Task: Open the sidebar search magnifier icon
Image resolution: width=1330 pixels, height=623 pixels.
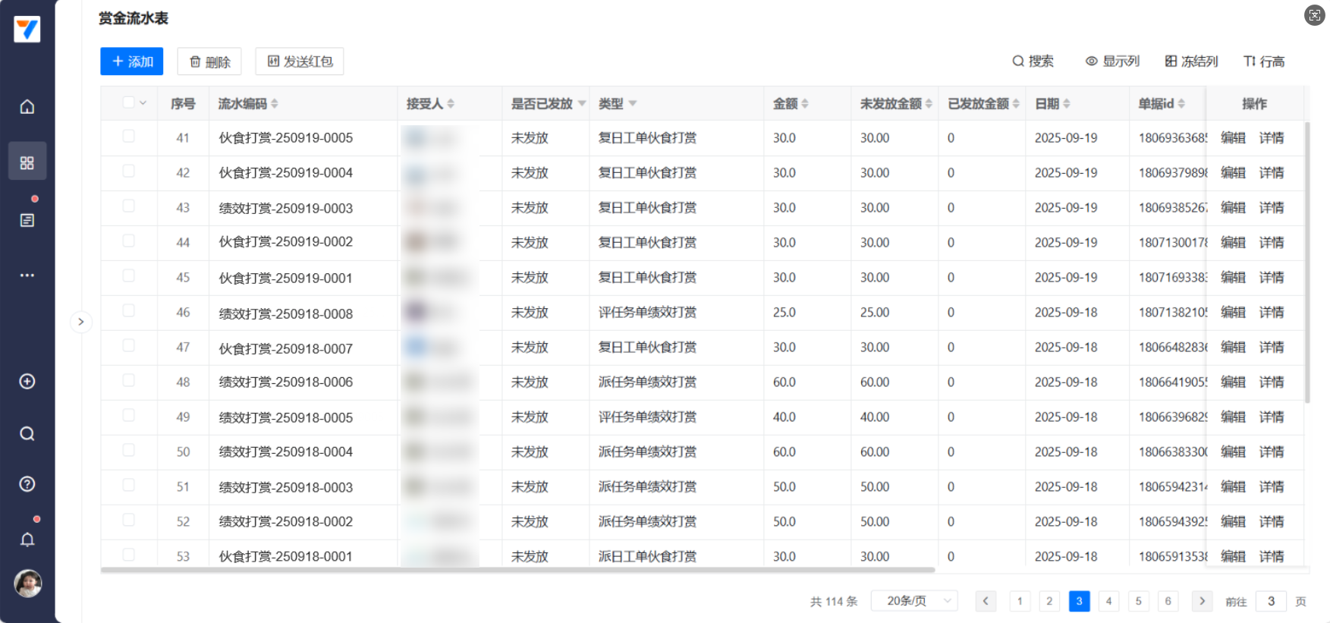Action: pyautogui.click(x=27, y=434)
